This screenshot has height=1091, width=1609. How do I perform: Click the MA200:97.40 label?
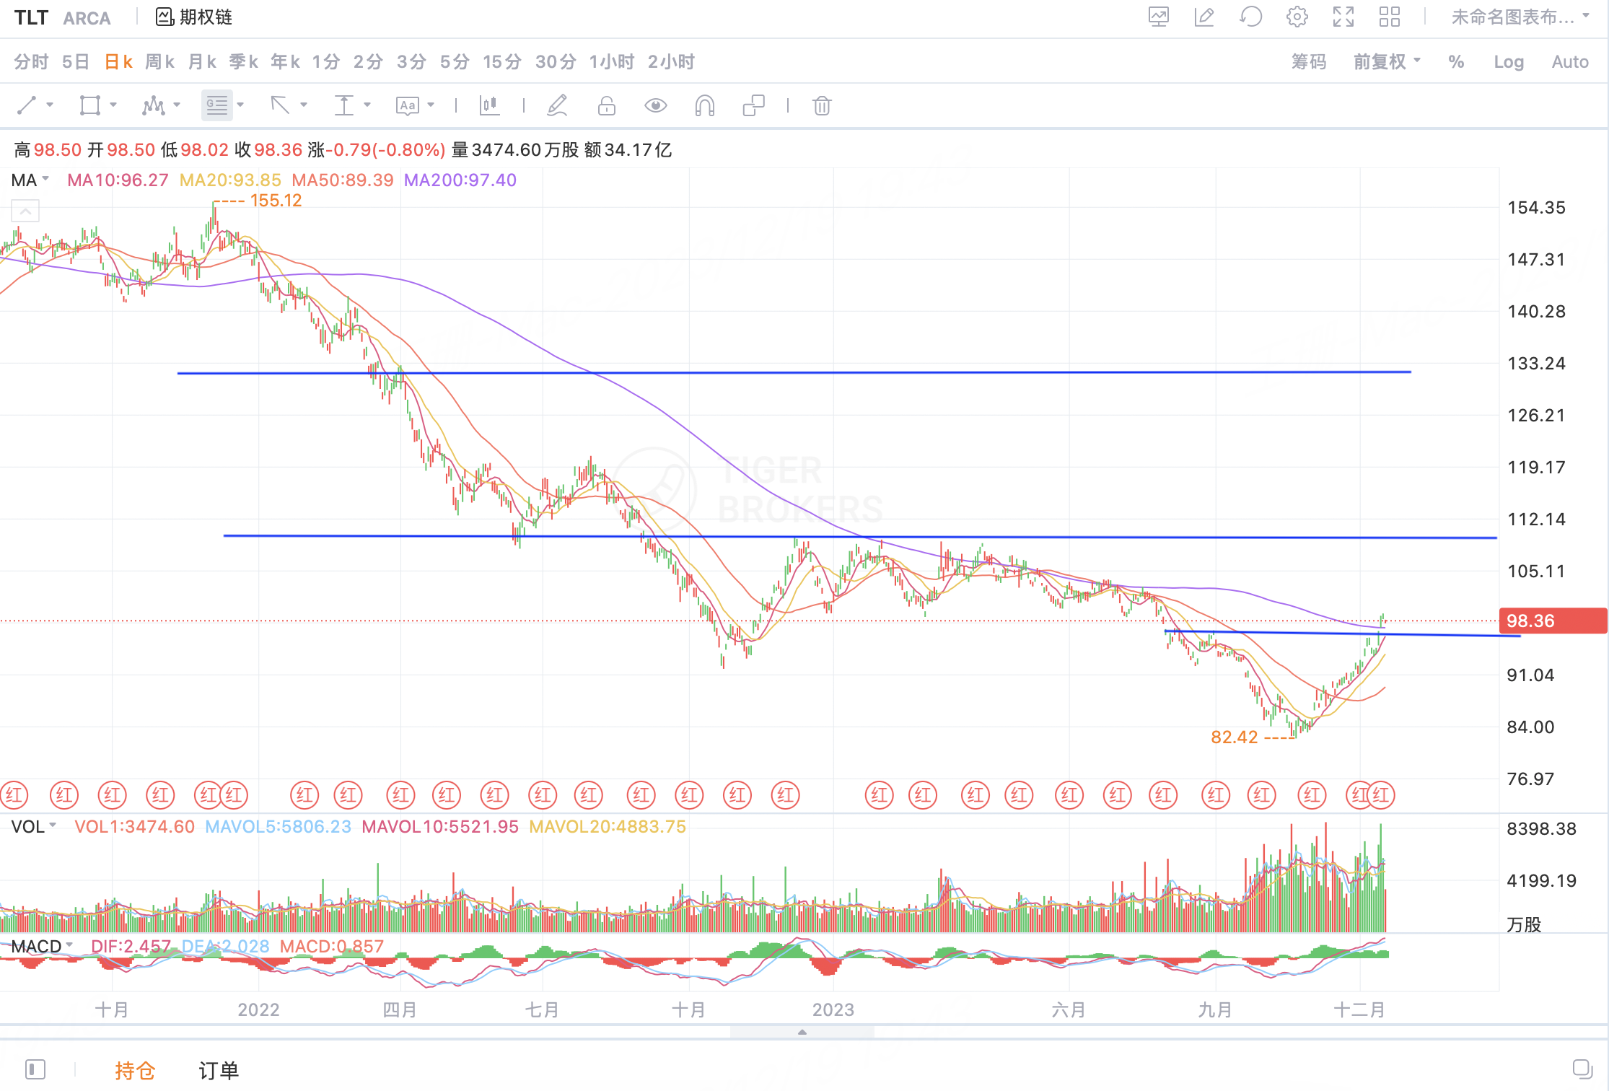pyautogui.click(x=460, y=180)
